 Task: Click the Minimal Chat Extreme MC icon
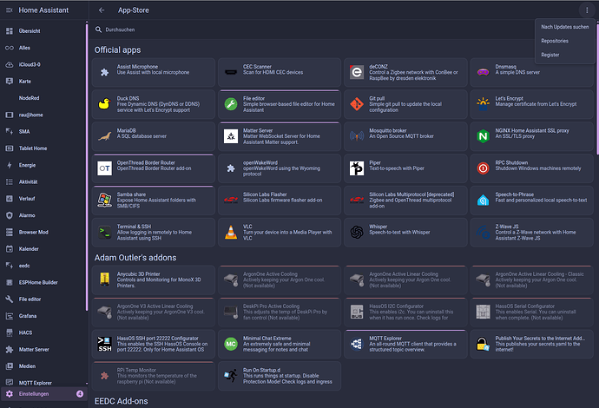(x=231, y=344)
